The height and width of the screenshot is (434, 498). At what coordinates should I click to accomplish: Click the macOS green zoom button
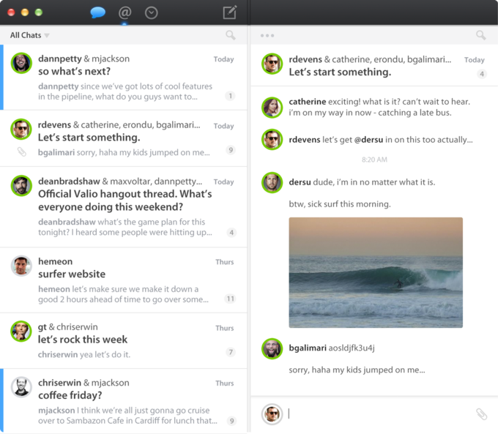point(39,12)
